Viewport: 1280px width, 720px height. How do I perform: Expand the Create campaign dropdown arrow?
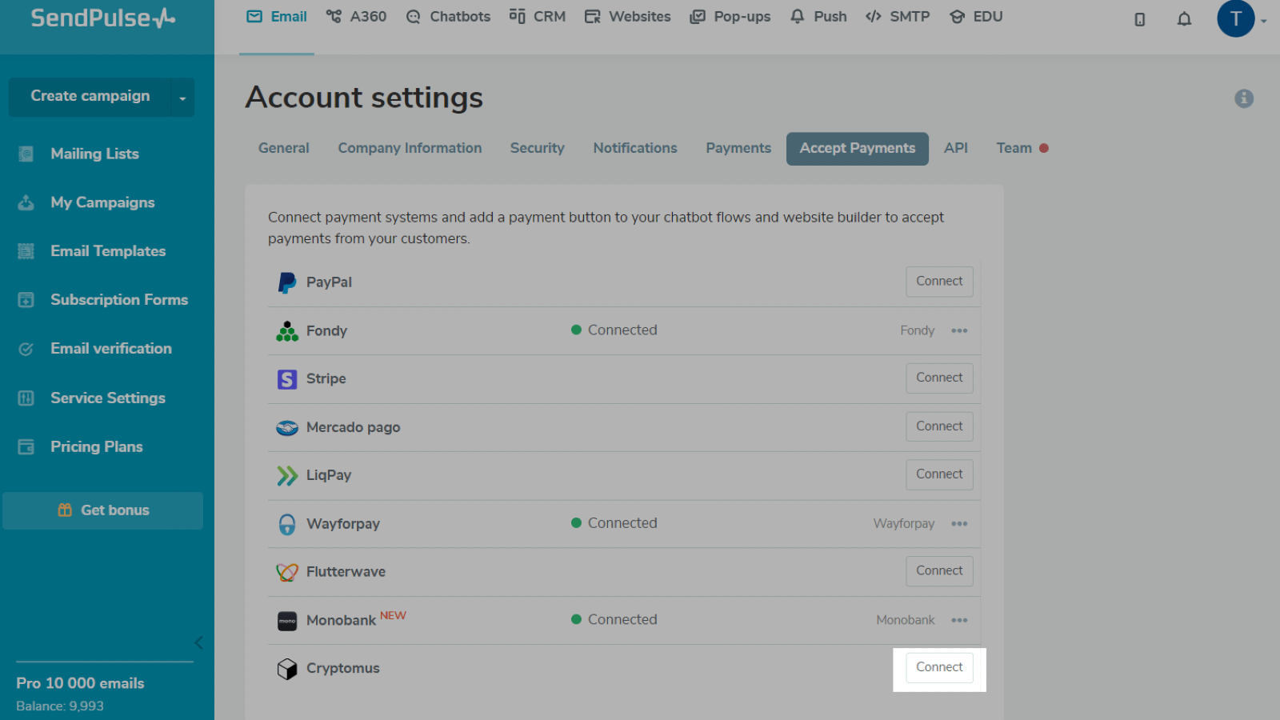pyautogui.click(x=182, y=98)
